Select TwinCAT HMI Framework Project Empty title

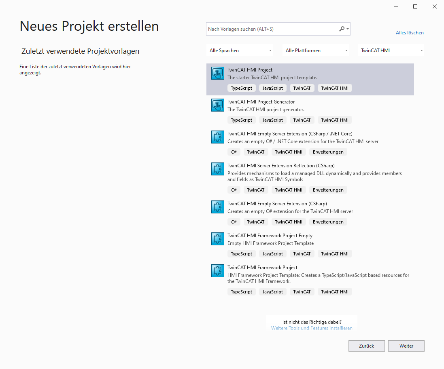pos(270,236)
